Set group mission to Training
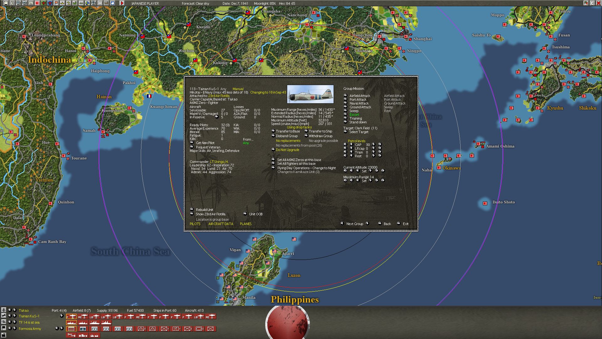Viewport: 602px width, 339px height. pos(356,118)
